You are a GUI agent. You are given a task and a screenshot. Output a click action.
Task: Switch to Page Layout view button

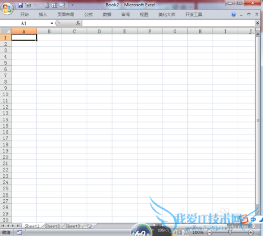coord(180,233)
